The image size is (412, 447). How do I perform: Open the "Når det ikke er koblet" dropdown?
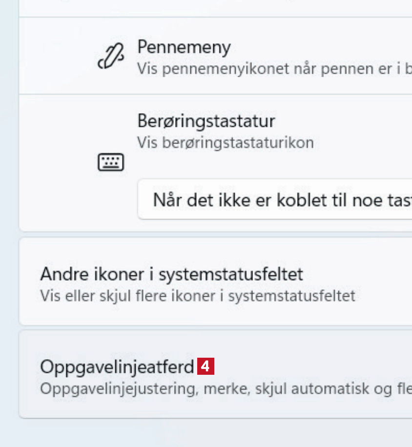coord(274,200)
